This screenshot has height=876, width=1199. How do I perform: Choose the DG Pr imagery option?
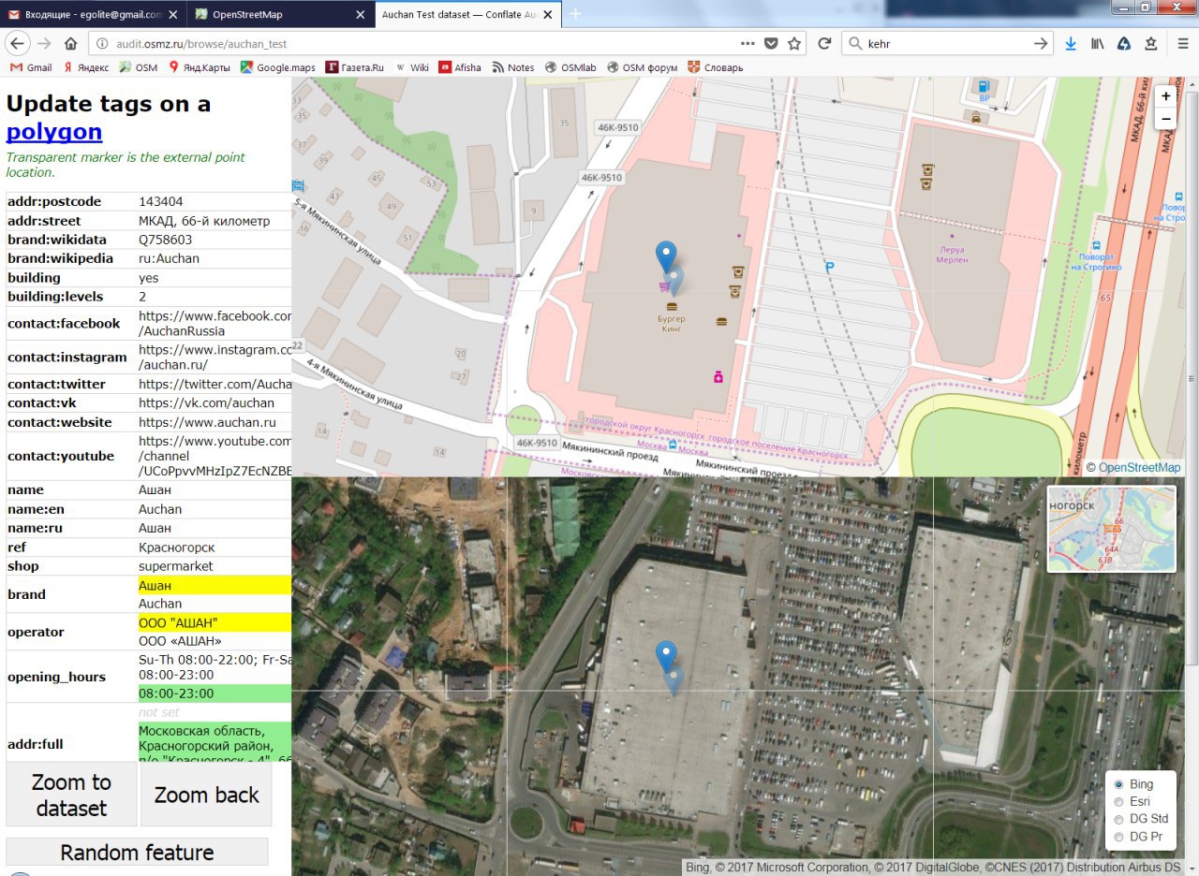click(x=1118, y=837)
